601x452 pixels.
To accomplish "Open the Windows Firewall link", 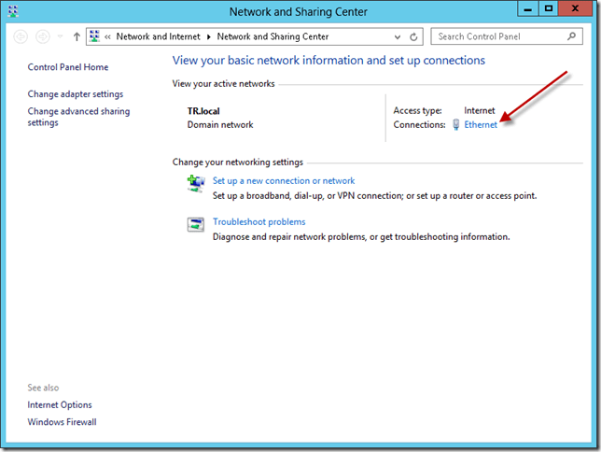I will 62,422.
